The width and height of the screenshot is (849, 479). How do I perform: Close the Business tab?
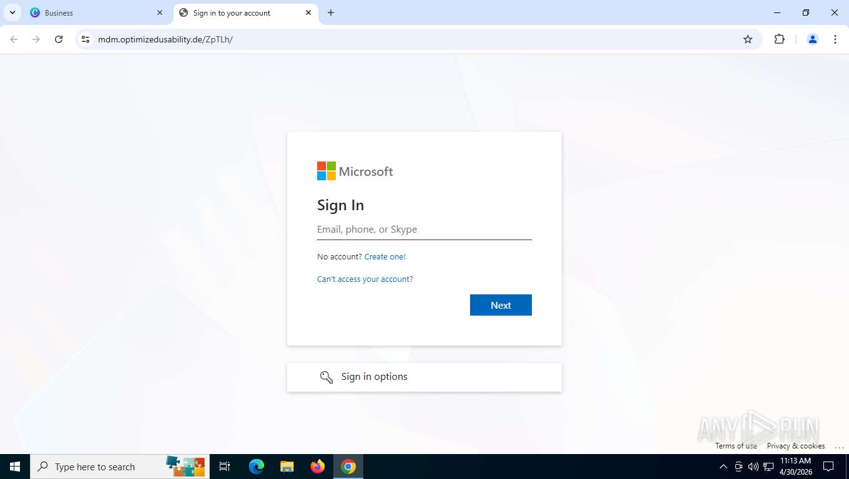(x=160, y=12)
